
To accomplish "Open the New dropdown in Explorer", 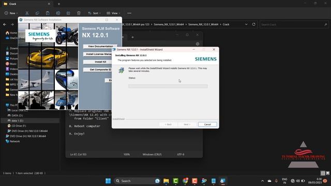I will [x=11, y=13].
